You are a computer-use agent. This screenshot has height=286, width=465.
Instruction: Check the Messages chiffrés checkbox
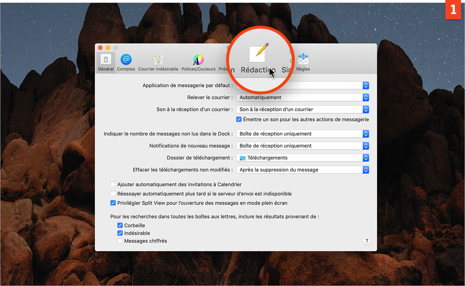pos(120,241)
